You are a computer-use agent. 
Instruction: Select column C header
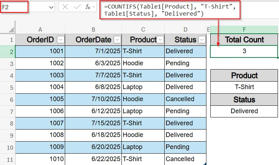point(143,29)
